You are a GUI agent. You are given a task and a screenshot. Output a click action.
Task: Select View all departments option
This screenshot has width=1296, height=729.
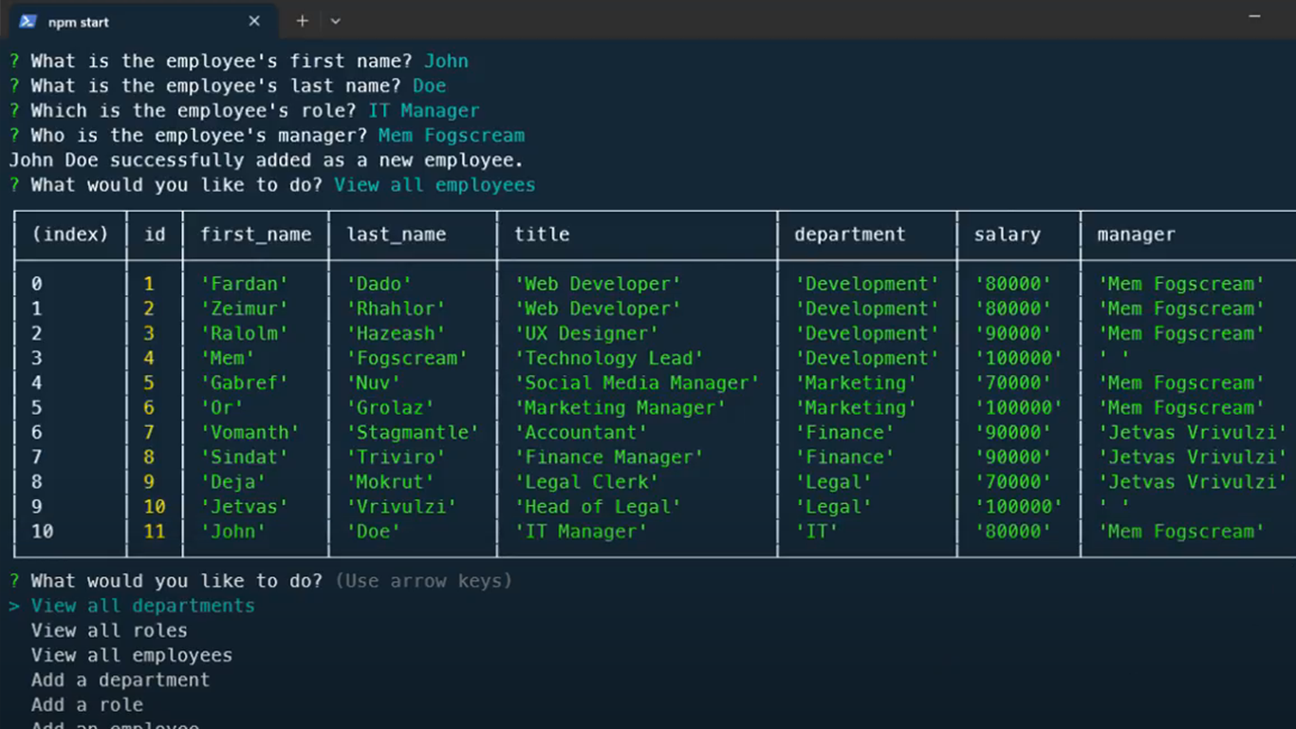(142, 606)
